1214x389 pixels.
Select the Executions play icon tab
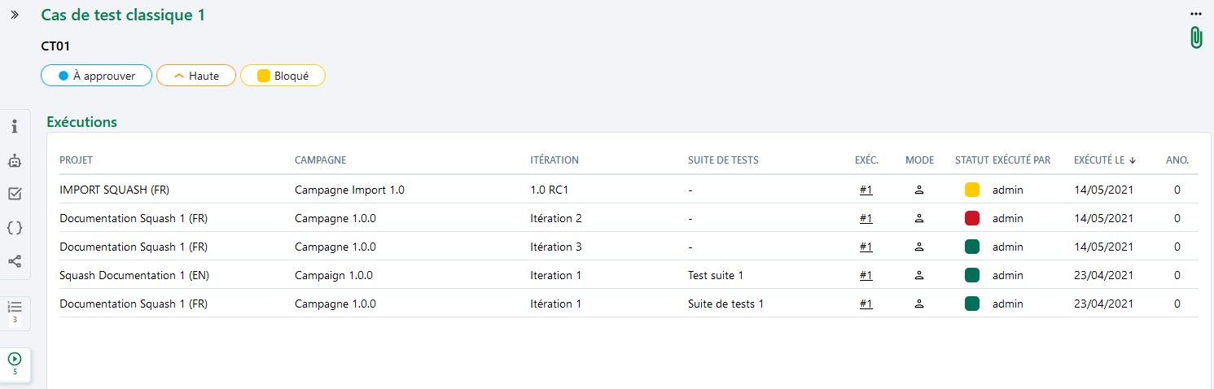click(x=15, y=362)
